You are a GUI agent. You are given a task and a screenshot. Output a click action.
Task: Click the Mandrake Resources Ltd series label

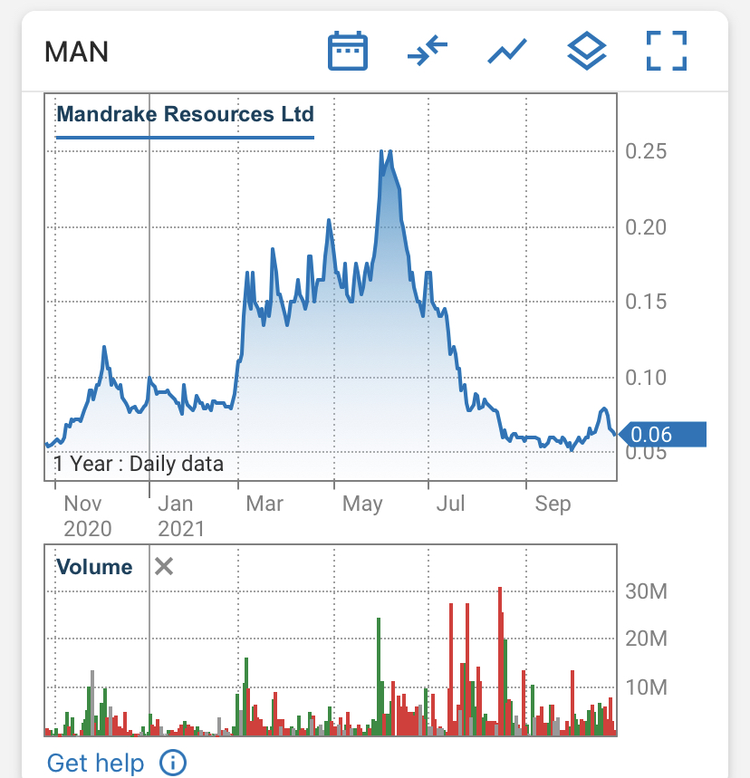coord(185,114)
